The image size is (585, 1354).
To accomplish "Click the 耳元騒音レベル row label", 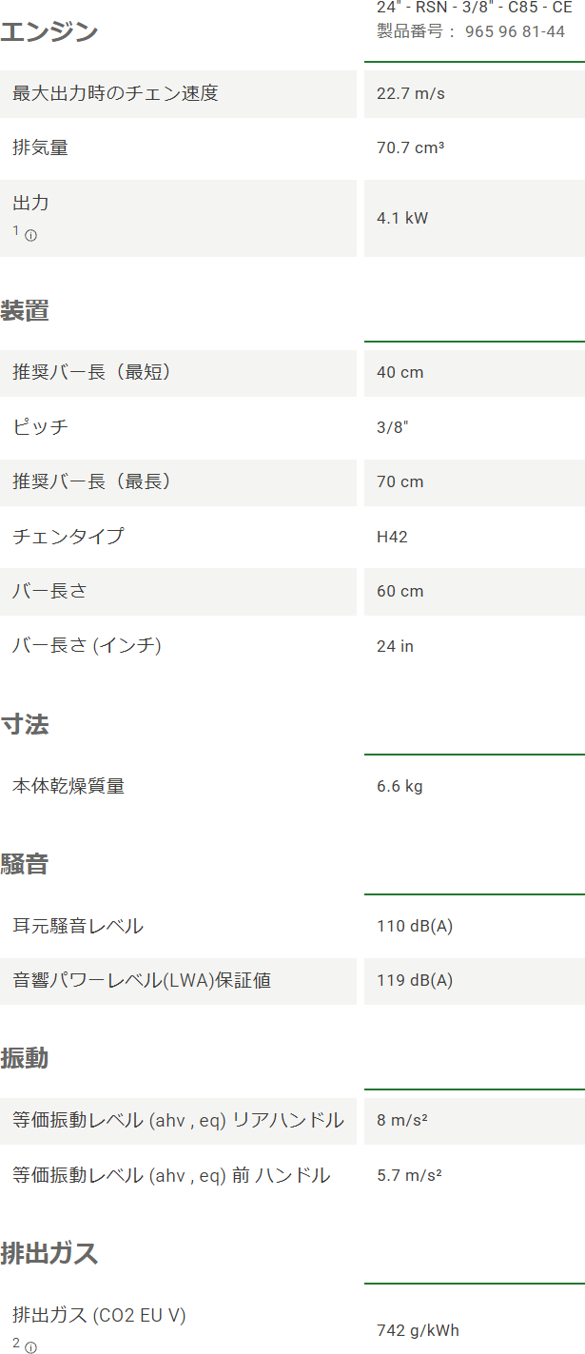I will click(78, 926).
